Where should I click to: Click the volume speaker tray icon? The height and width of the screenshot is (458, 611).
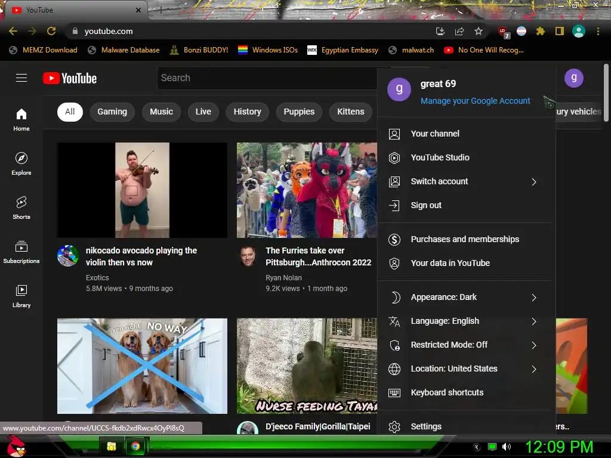coord(507,447)
